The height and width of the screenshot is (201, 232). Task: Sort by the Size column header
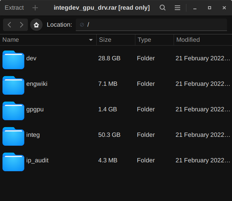click(x=115, y=40)
